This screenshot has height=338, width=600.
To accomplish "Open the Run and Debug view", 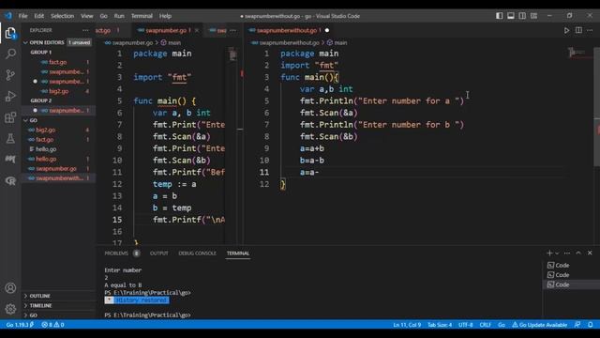I will pos(10,96).
